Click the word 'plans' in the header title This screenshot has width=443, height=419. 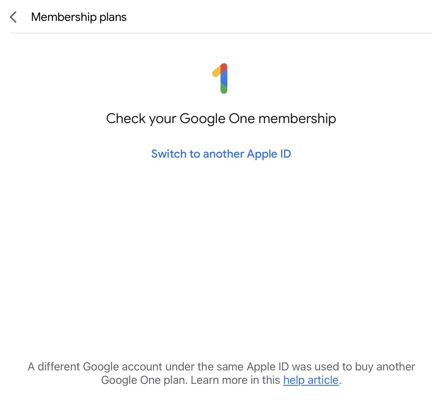113,17
